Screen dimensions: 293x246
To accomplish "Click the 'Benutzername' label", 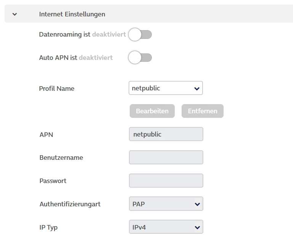I will click(x=61, y=158).
